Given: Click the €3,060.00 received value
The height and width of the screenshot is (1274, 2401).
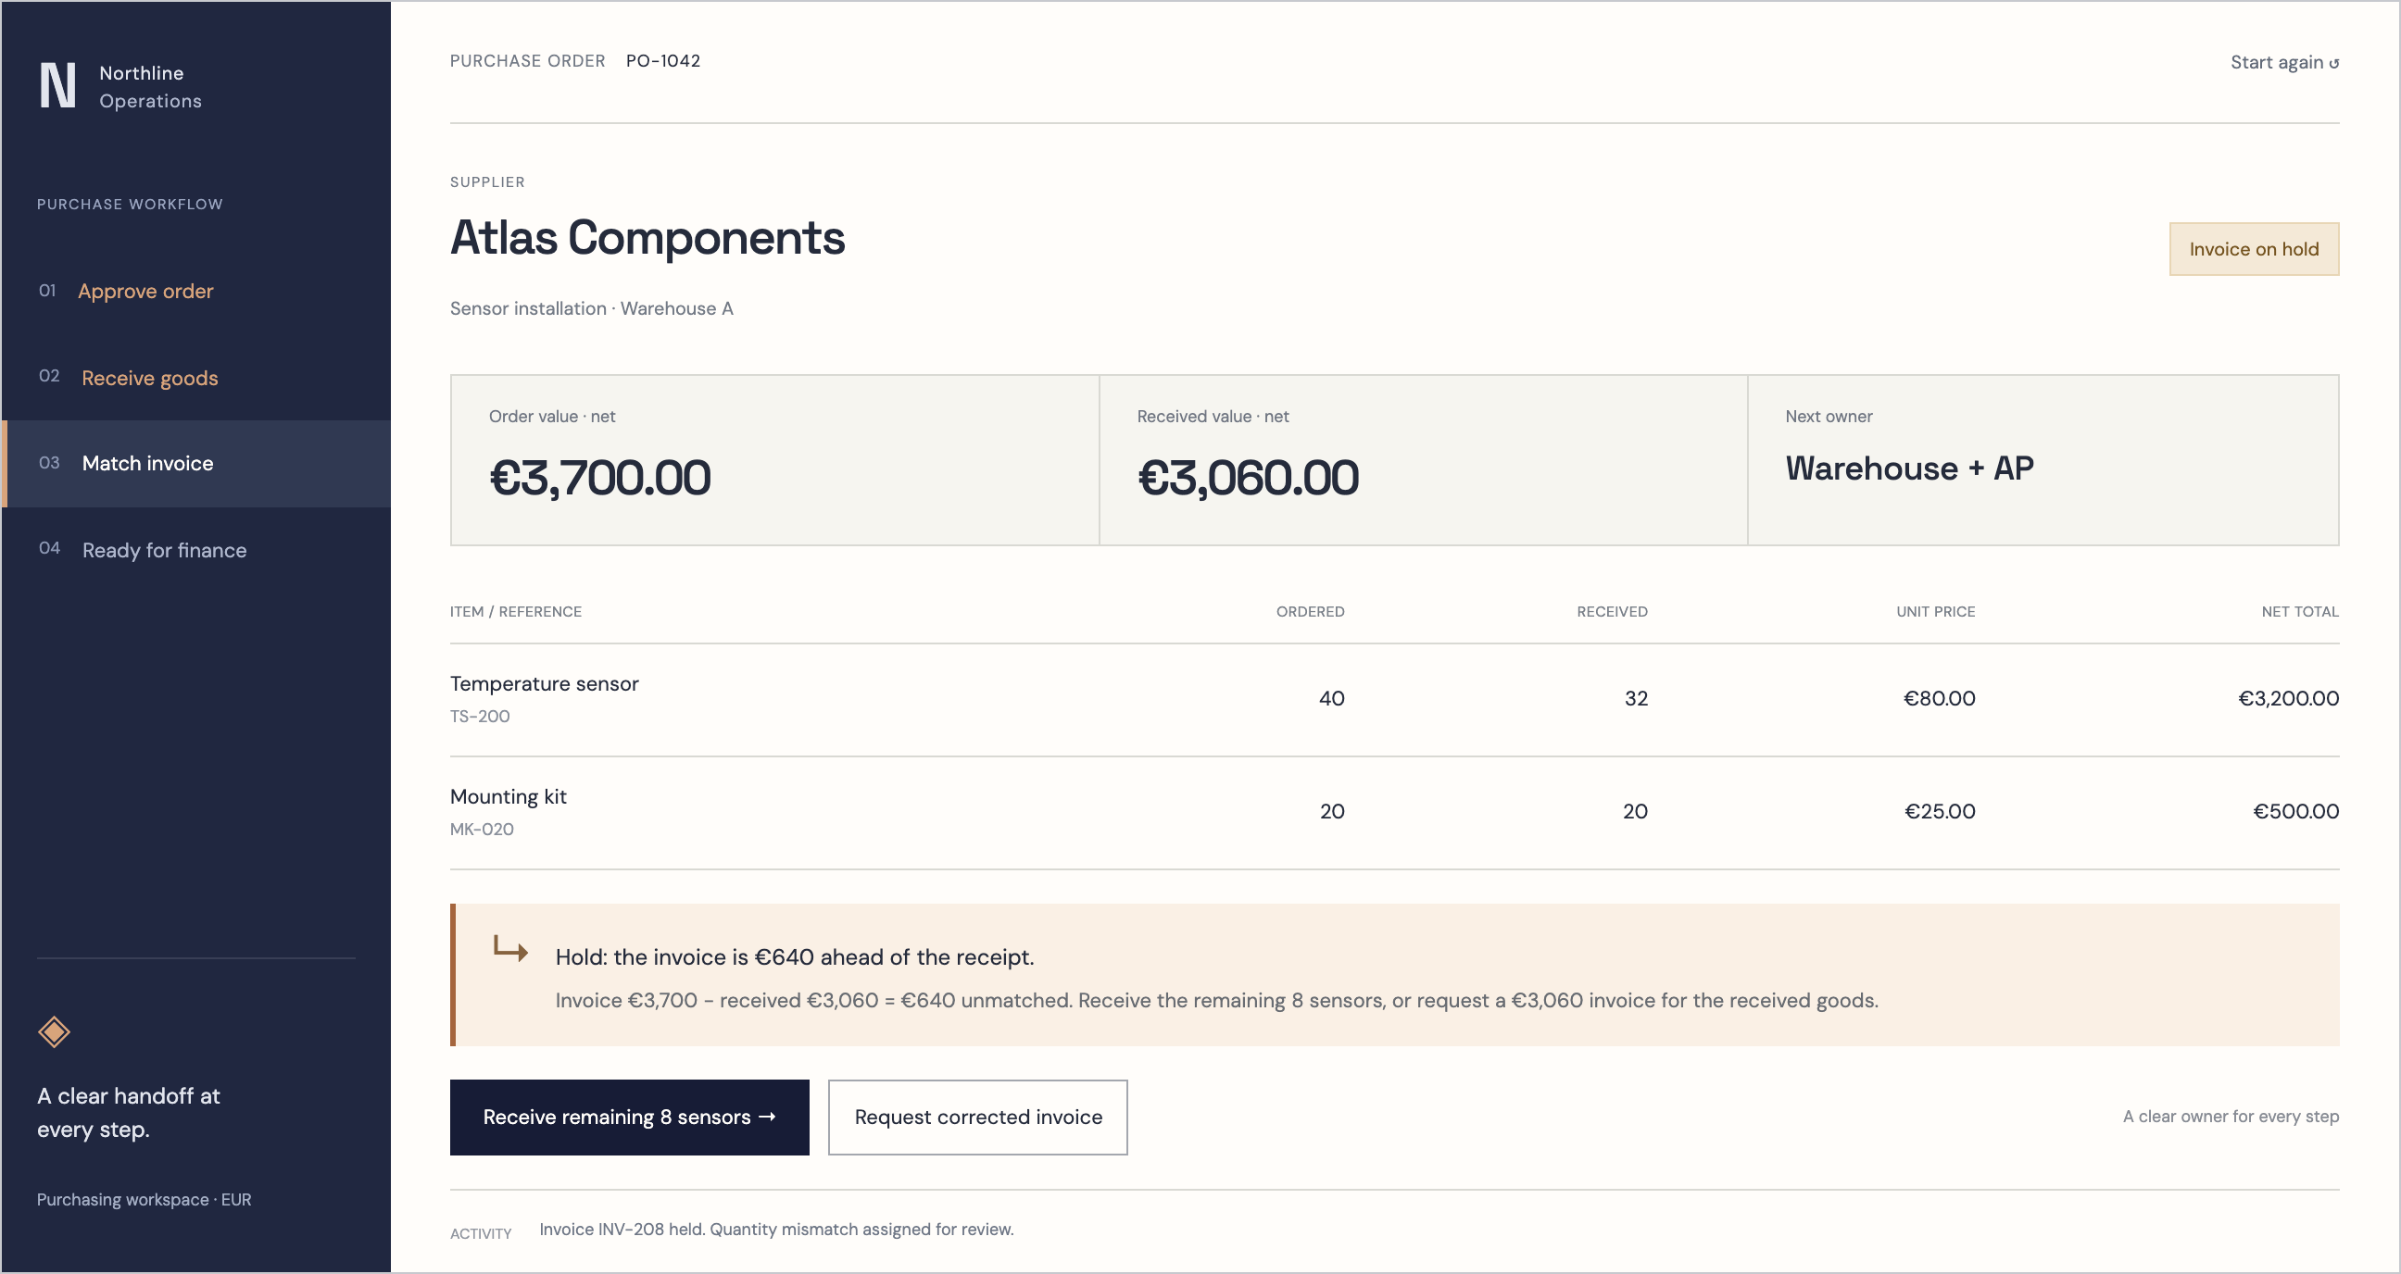Looking at the screenshot, I should pos(1248,477).
